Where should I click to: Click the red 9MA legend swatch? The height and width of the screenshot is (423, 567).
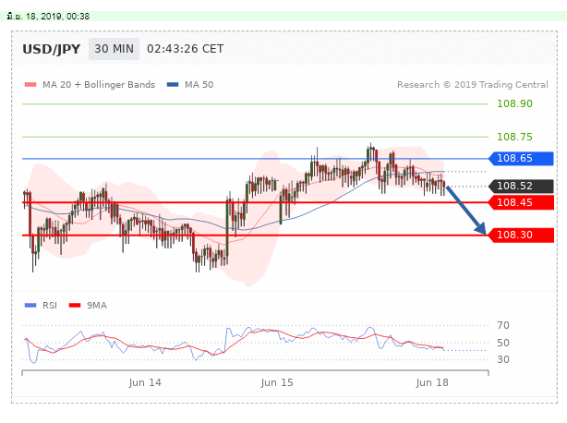75,306
